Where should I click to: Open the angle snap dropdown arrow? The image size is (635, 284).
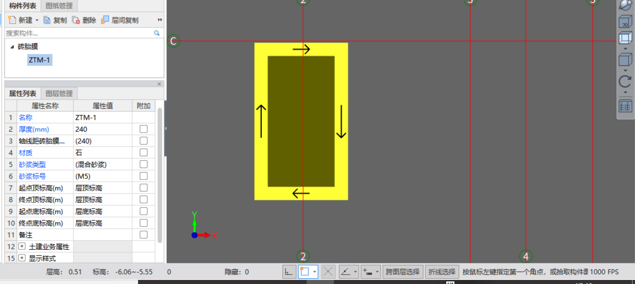click(355, 272)
